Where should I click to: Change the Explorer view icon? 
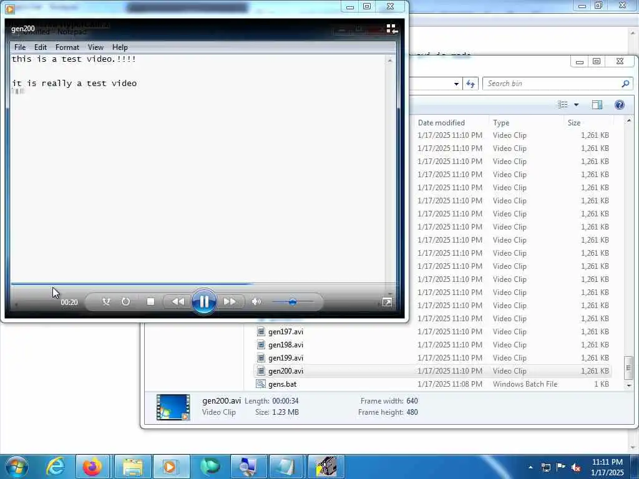563,105
